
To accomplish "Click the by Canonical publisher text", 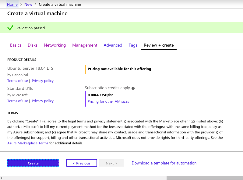I will [x=18, y=75].
